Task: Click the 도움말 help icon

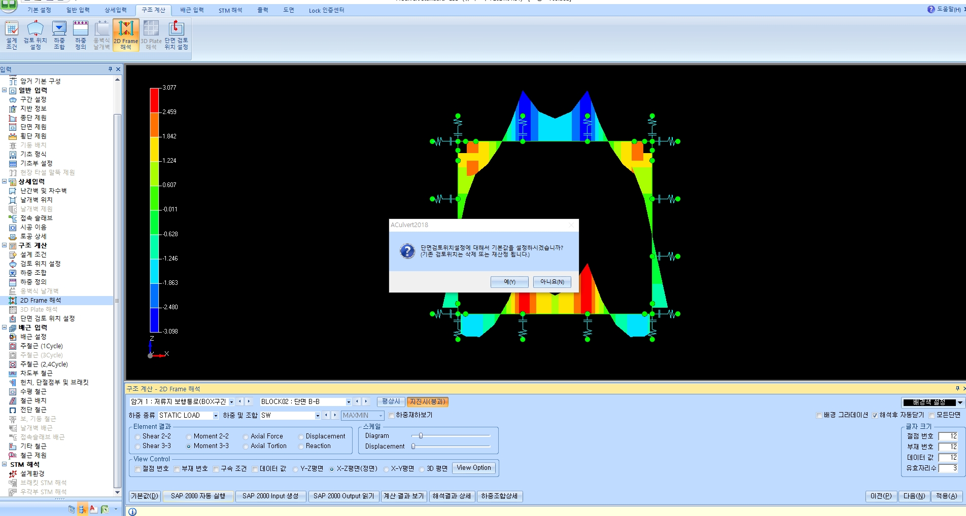Action: tap(931, 9)
